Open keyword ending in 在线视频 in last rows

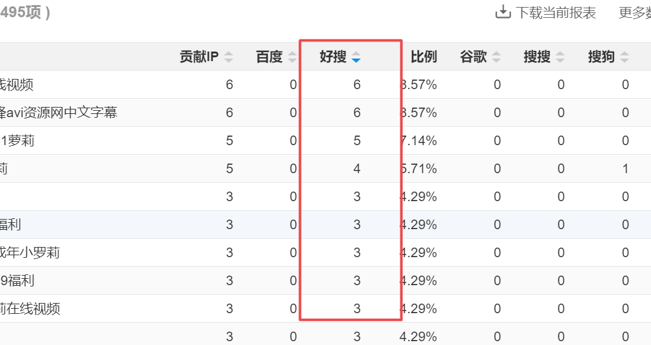click(x=30, y=309)
